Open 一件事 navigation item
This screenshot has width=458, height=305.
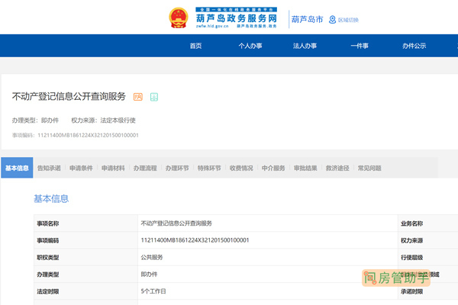360,46
